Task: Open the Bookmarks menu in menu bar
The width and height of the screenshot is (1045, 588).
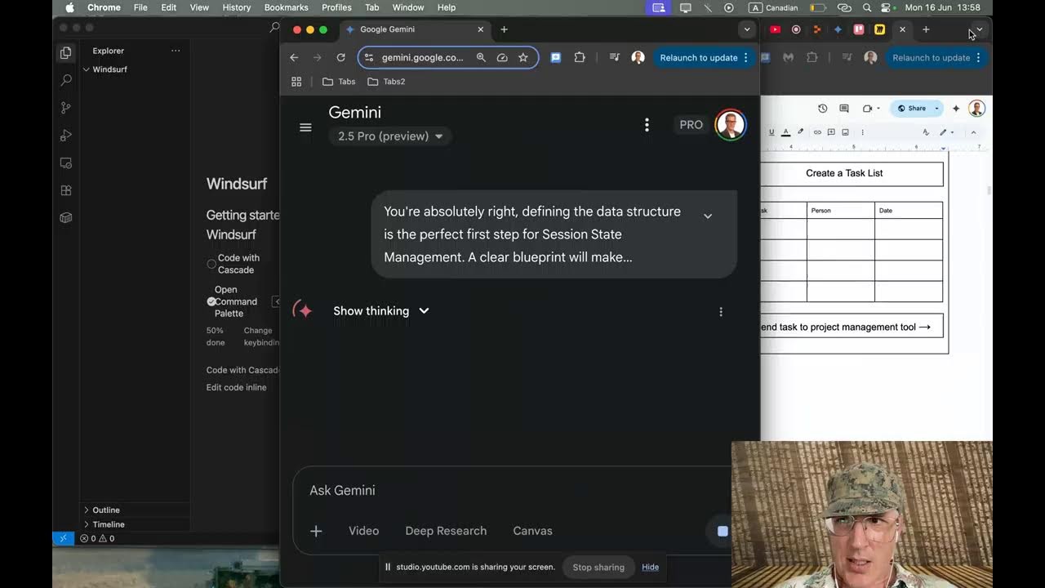Action: pyautogui.click(x=286, y=7)
